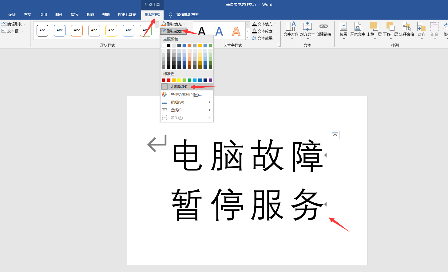Expand the 文字方向 (text direction) dropdown arrow

point(291,39)
